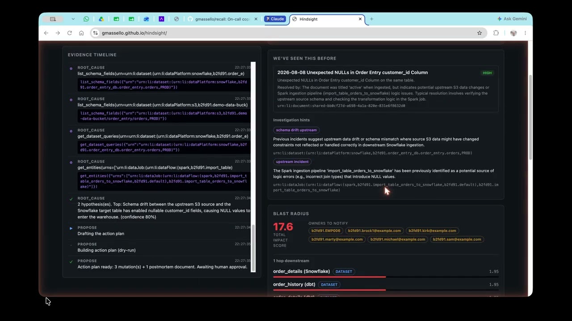The height and width of the screenshot is (321, 572).
Task: View site information icon in address bar
Action: 95,33
